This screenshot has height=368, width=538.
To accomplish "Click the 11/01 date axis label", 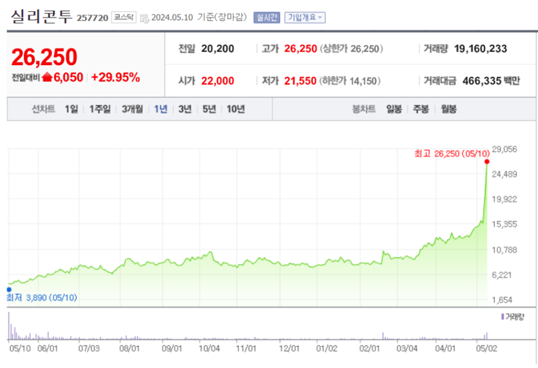I will tap(246, 348).
